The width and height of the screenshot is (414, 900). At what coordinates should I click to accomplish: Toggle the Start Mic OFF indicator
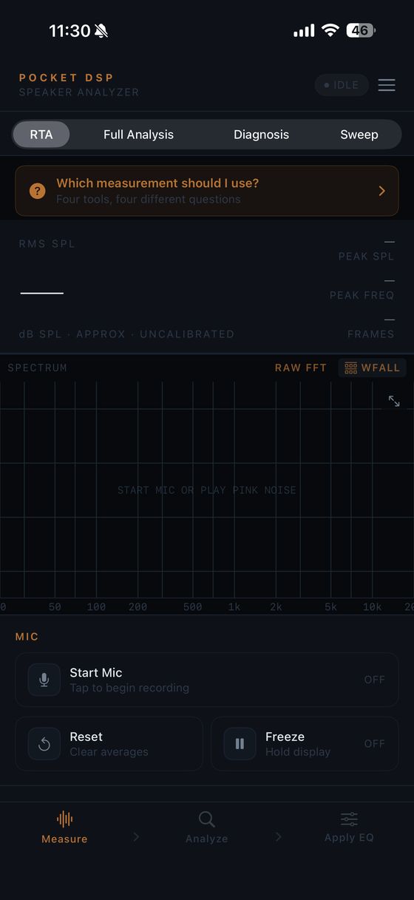[375, 680]
